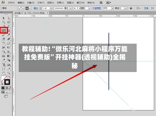The image size is (156, 116).
Task: Select the Free Transform tool
Action: click(x=9, y=47)
